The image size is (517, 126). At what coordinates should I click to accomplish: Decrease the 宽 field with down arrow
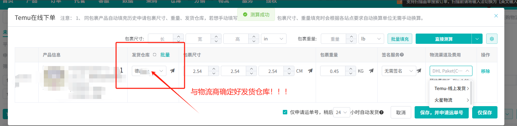216,41
